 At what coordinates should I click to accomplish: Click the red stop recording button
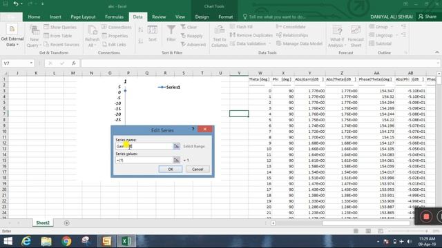pos(426,216)
